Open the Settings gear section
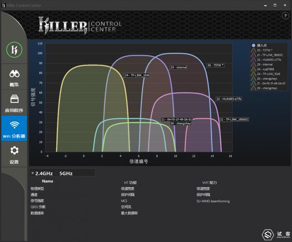 (14, 155)
